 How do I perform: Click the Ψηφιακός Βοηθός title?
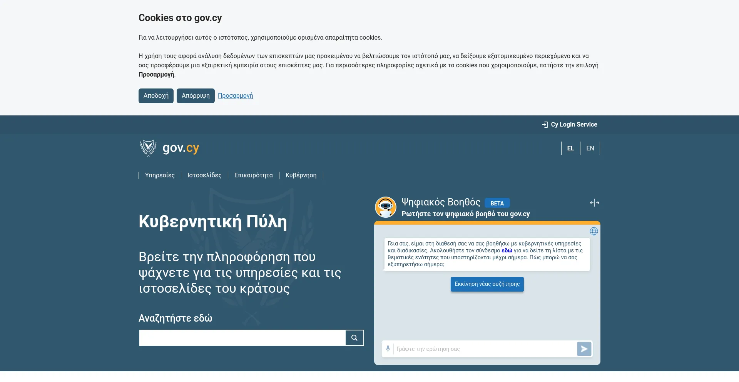pos(441,202)
